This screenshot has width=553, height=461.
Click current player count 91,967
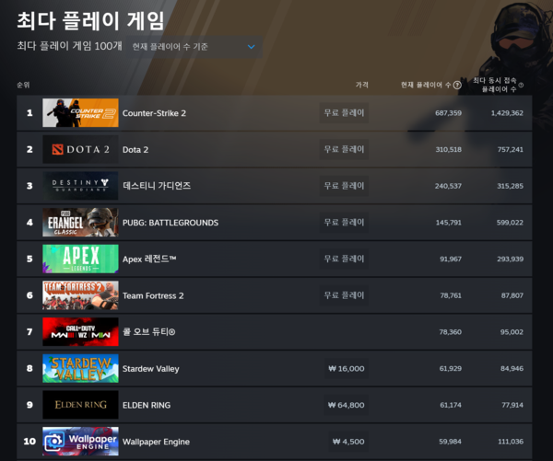click(451, 259)
